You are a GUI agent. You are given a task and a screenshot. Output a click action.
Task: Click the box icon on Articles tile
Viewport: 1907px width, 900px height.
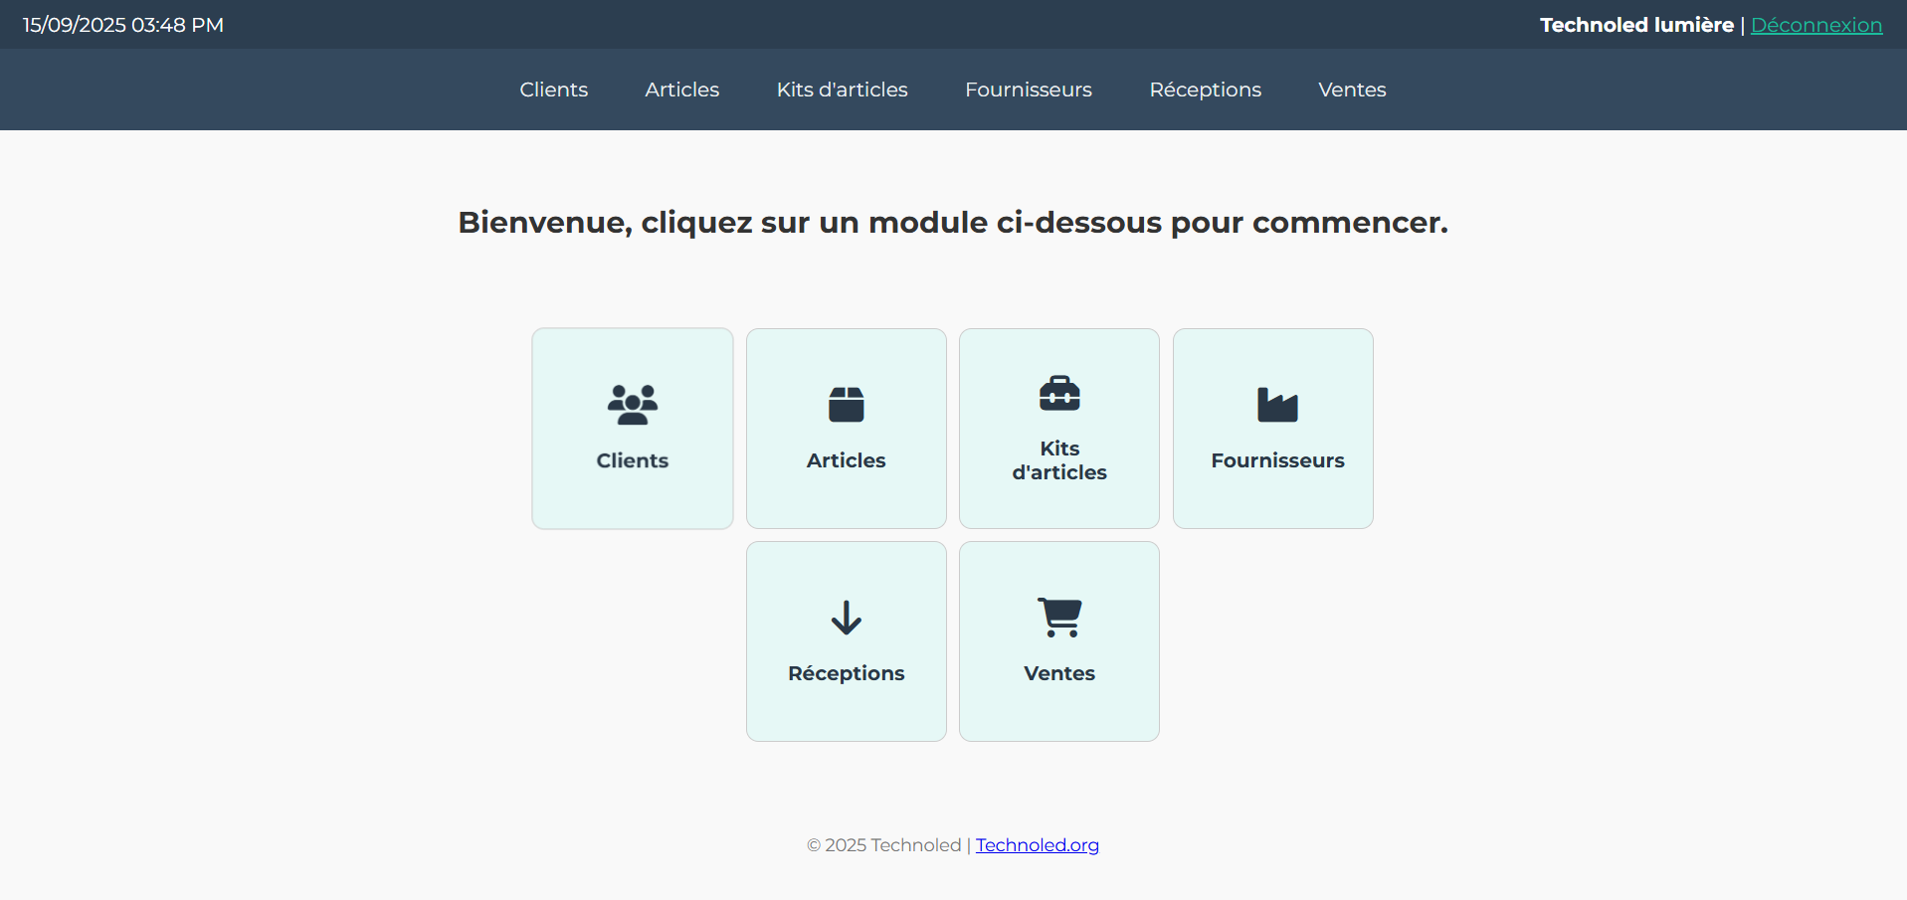coord(846,405)
